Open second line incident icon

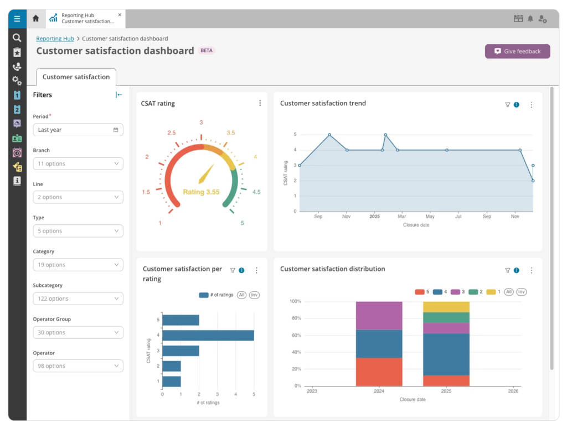tap(17, 109)
